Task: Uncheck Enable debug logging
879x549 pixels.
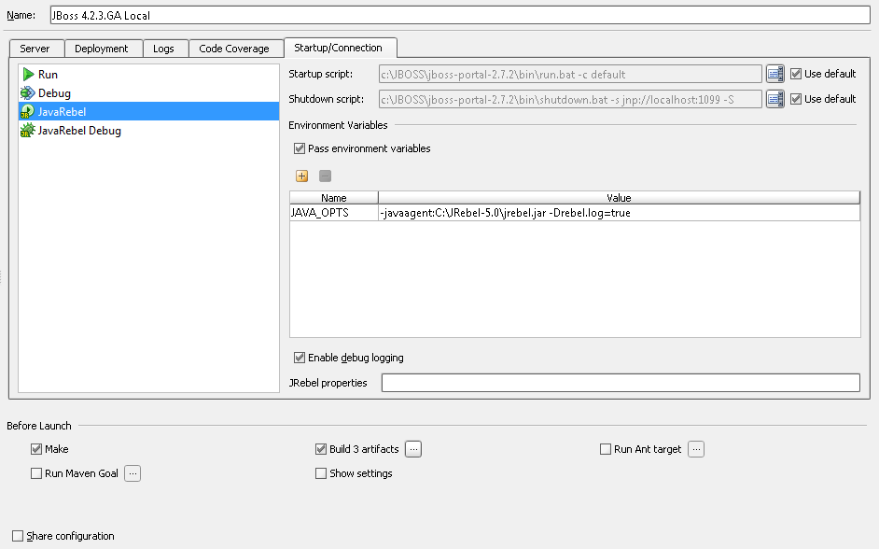Action: tap(300, 358)
